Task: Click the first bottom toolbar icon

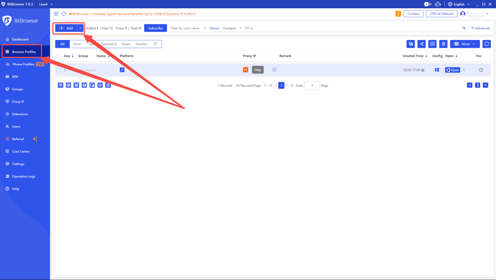Action: point(61,85)
